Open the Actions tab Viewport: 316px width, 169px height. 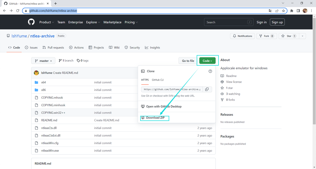tap(76, 48)
